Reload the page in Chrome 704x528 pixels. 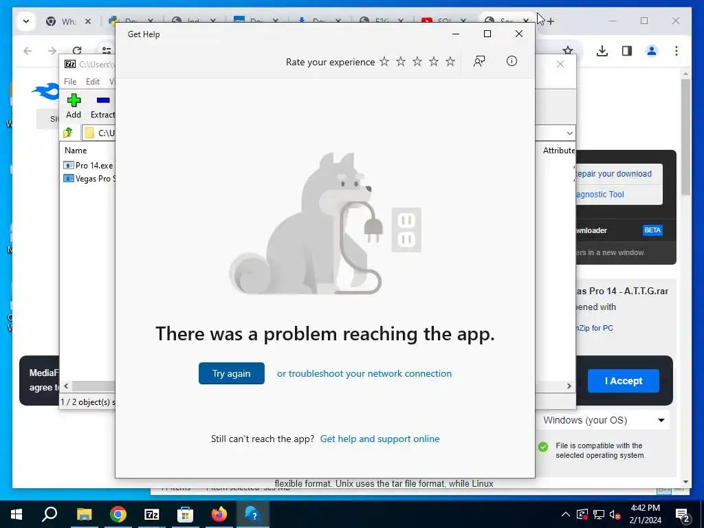(x=77, y=51)
